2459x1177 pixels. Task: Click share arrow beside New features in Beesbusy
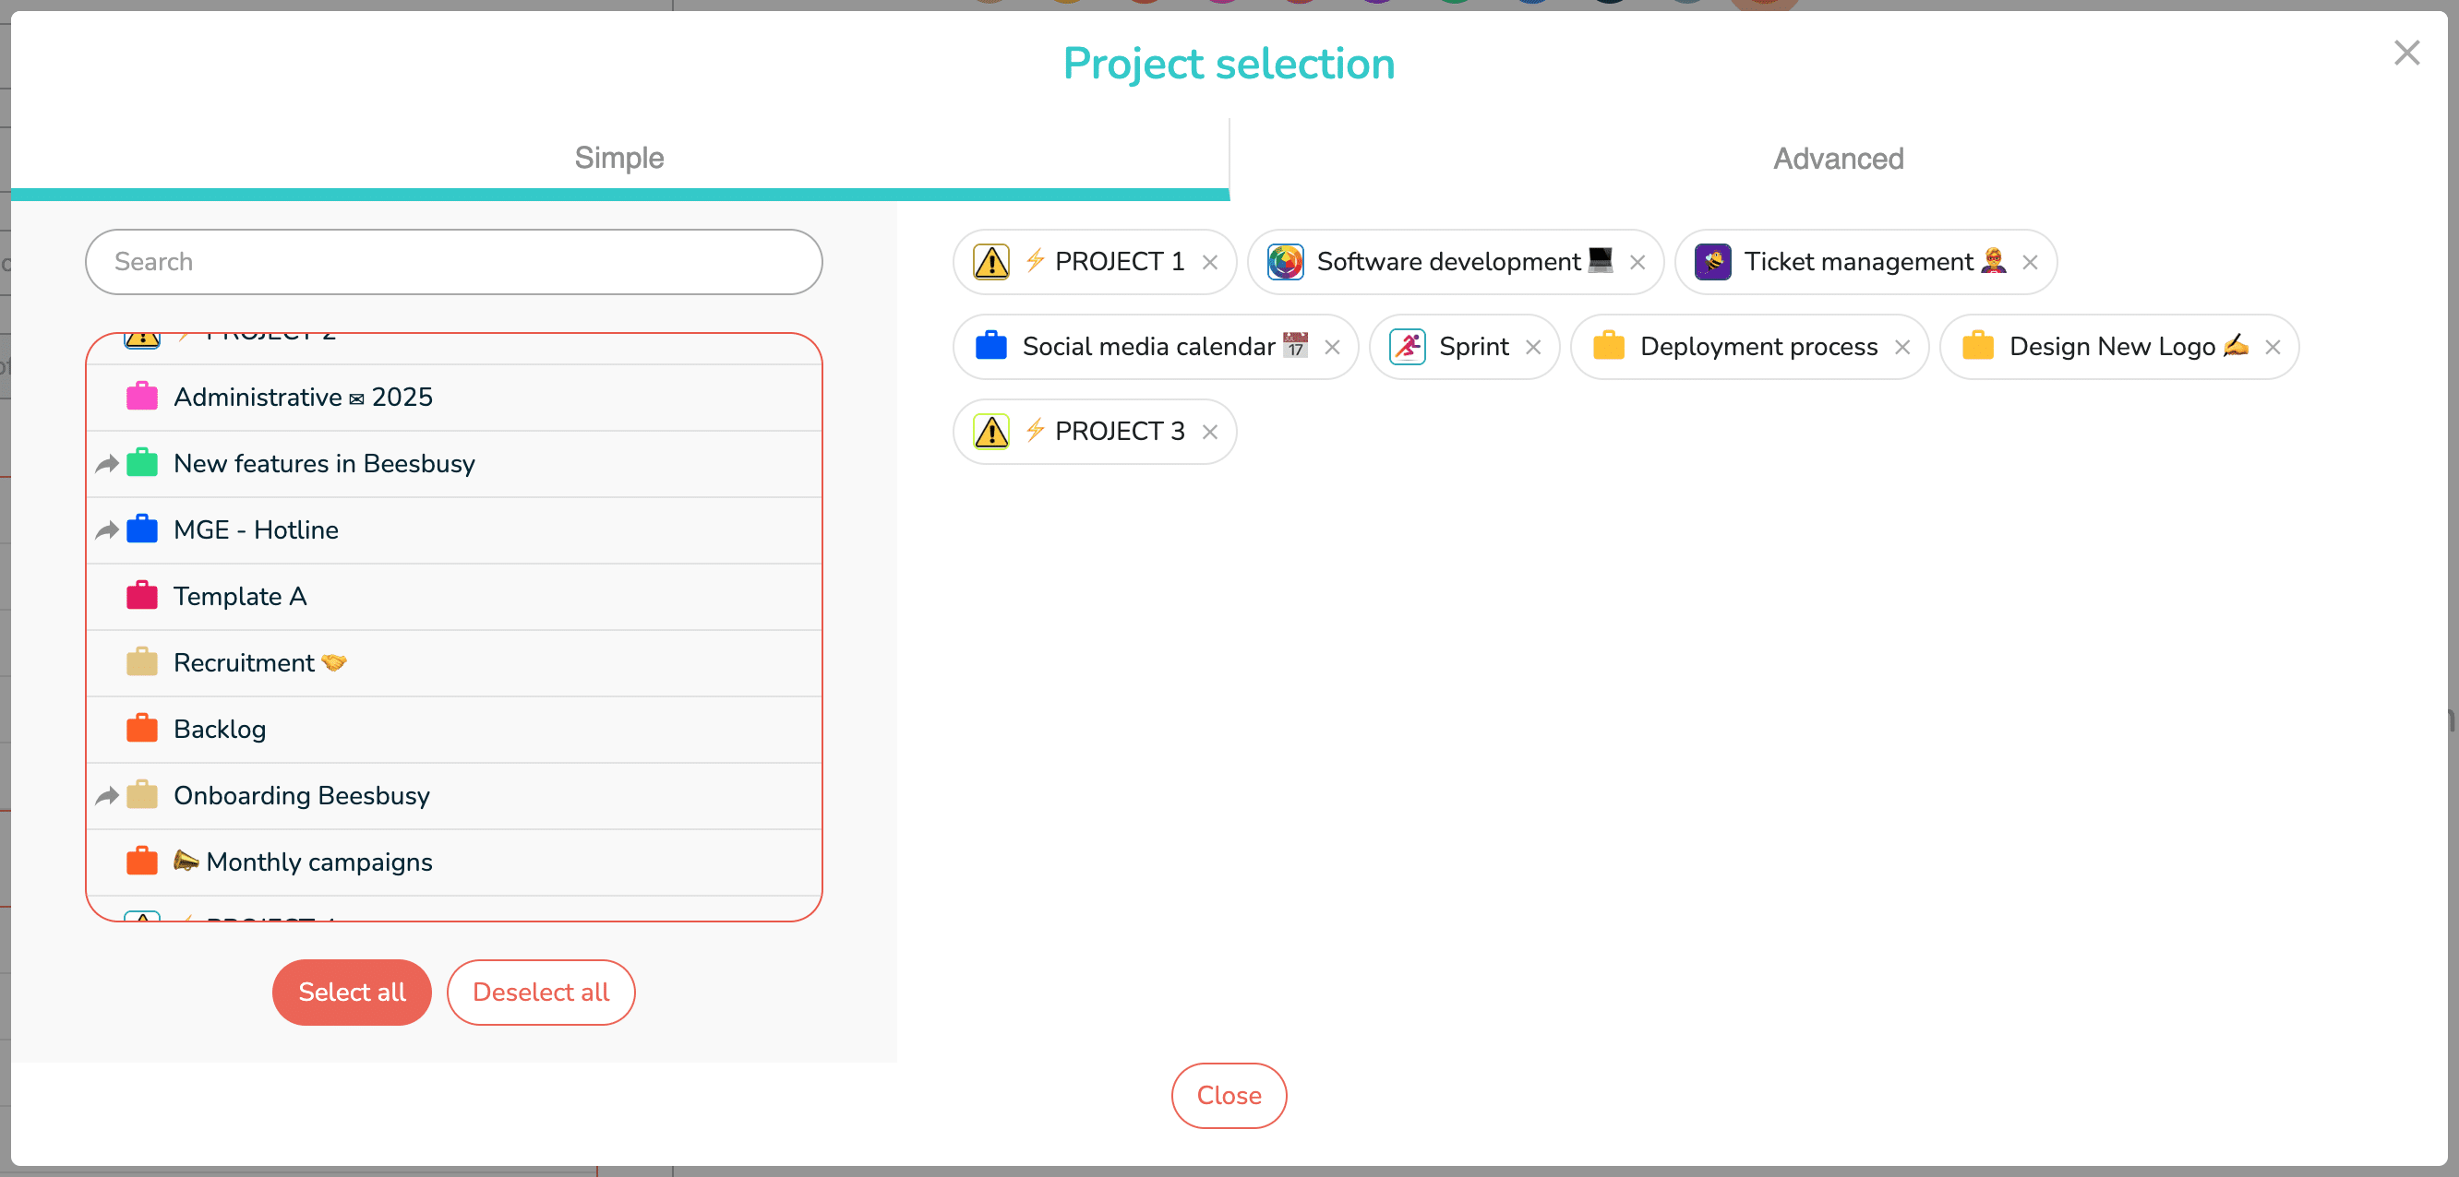(107, 464)
